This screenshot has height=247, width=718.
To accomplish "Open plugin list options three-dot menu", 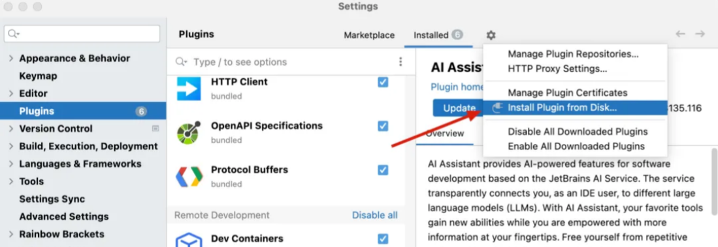I will [x=400, y=62].
